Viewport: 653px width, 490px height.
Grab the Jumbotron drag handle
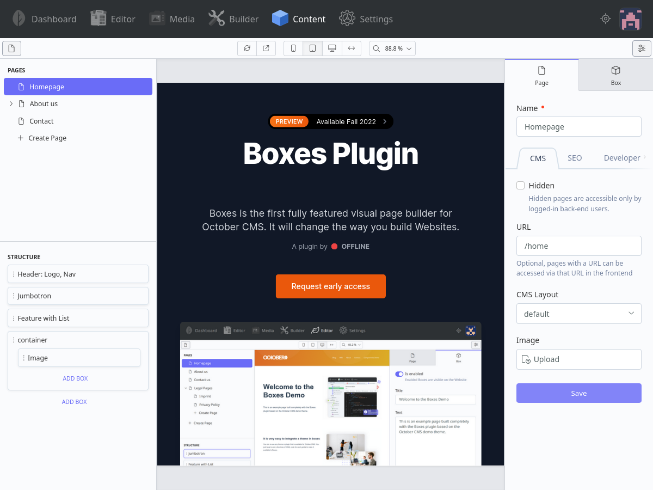pos(14,296)
